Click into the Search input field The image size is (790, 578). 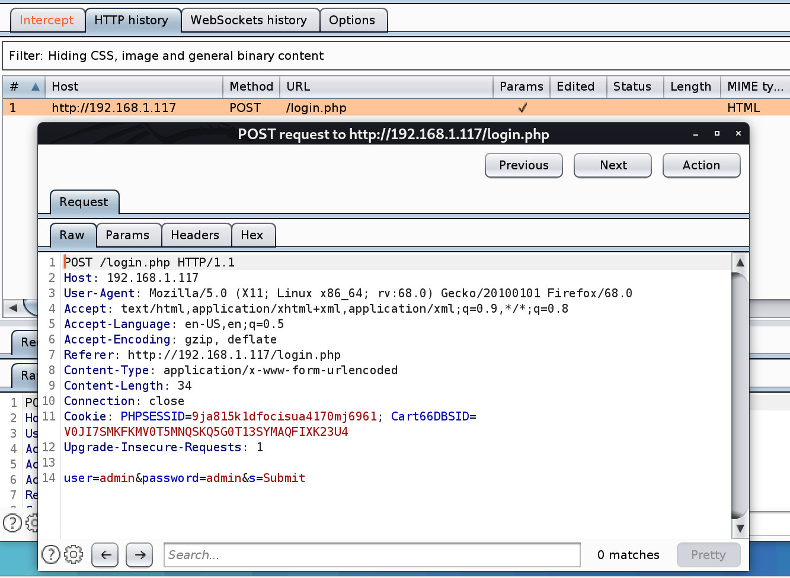(372, 555)
